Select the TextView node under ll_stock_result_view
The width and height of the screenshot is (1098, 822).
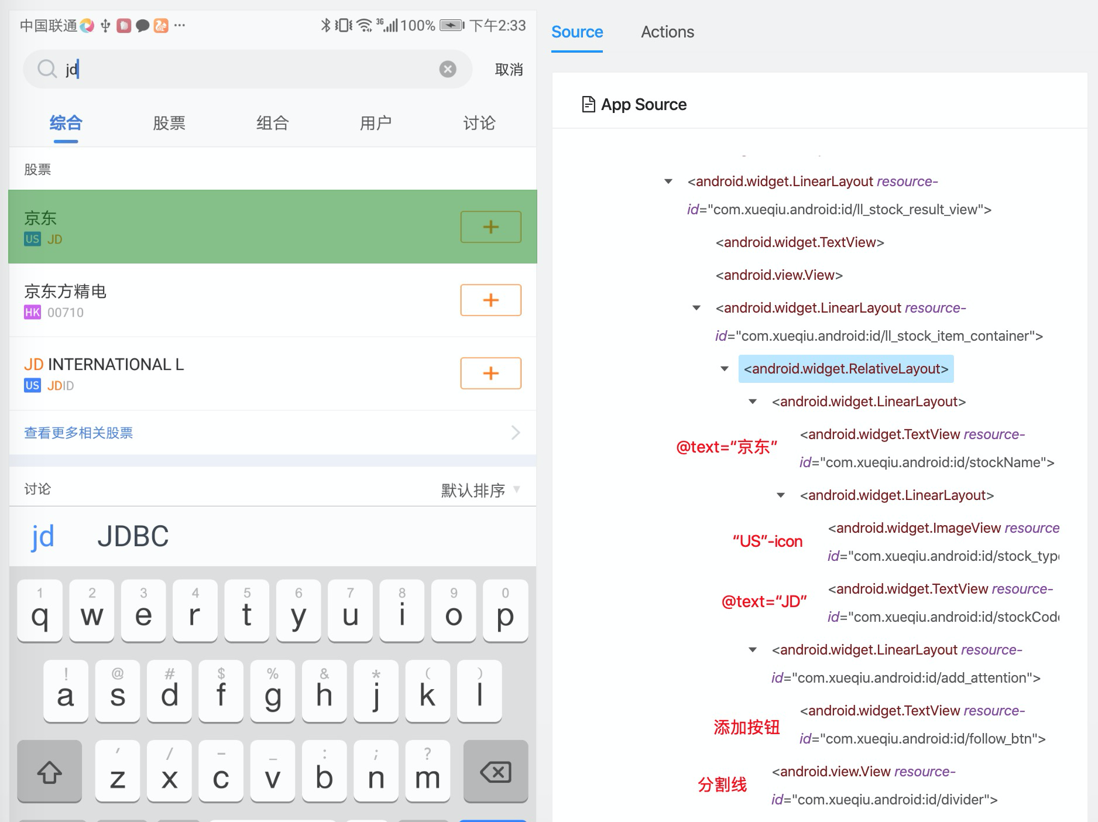click(x=800, y=242)
